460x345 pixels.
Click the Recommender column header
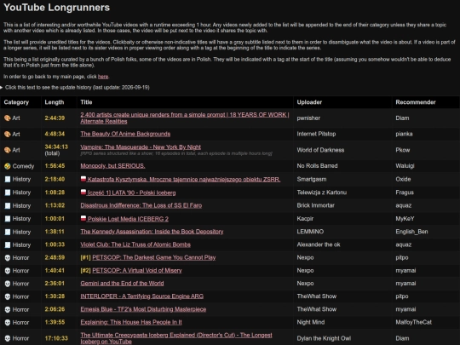tap(416, 102)
